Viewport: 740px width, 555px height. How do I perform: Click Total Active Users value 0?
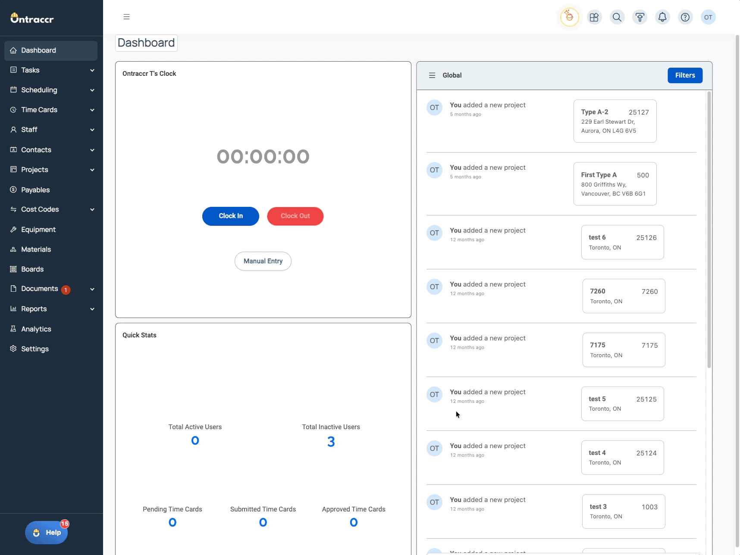pos(195,441)
